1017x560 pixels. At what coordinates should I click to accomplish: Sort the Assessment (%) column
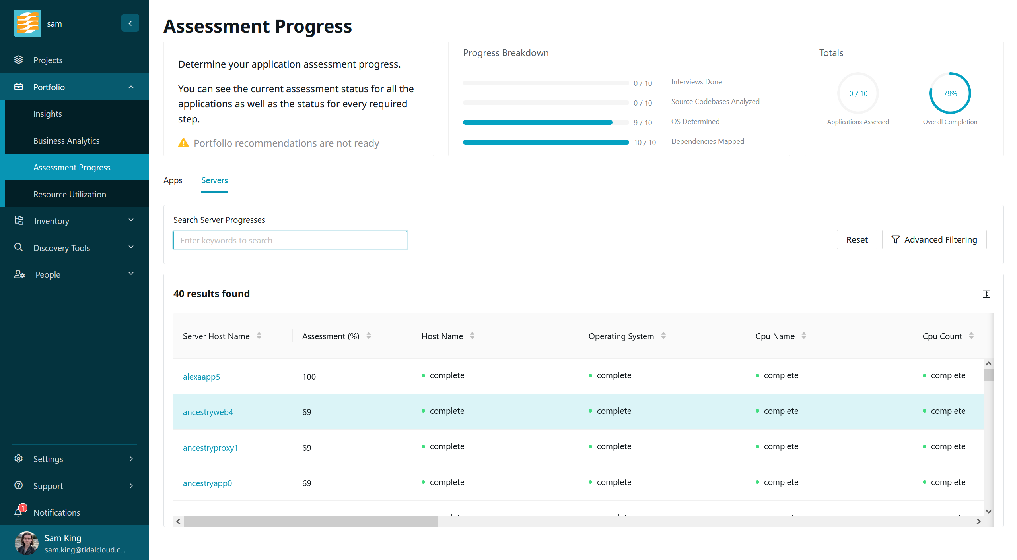pyautogui.click(x=369, y=336)
